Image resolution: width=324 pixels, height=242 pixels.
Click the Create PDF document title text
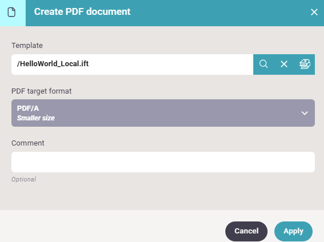82,11
